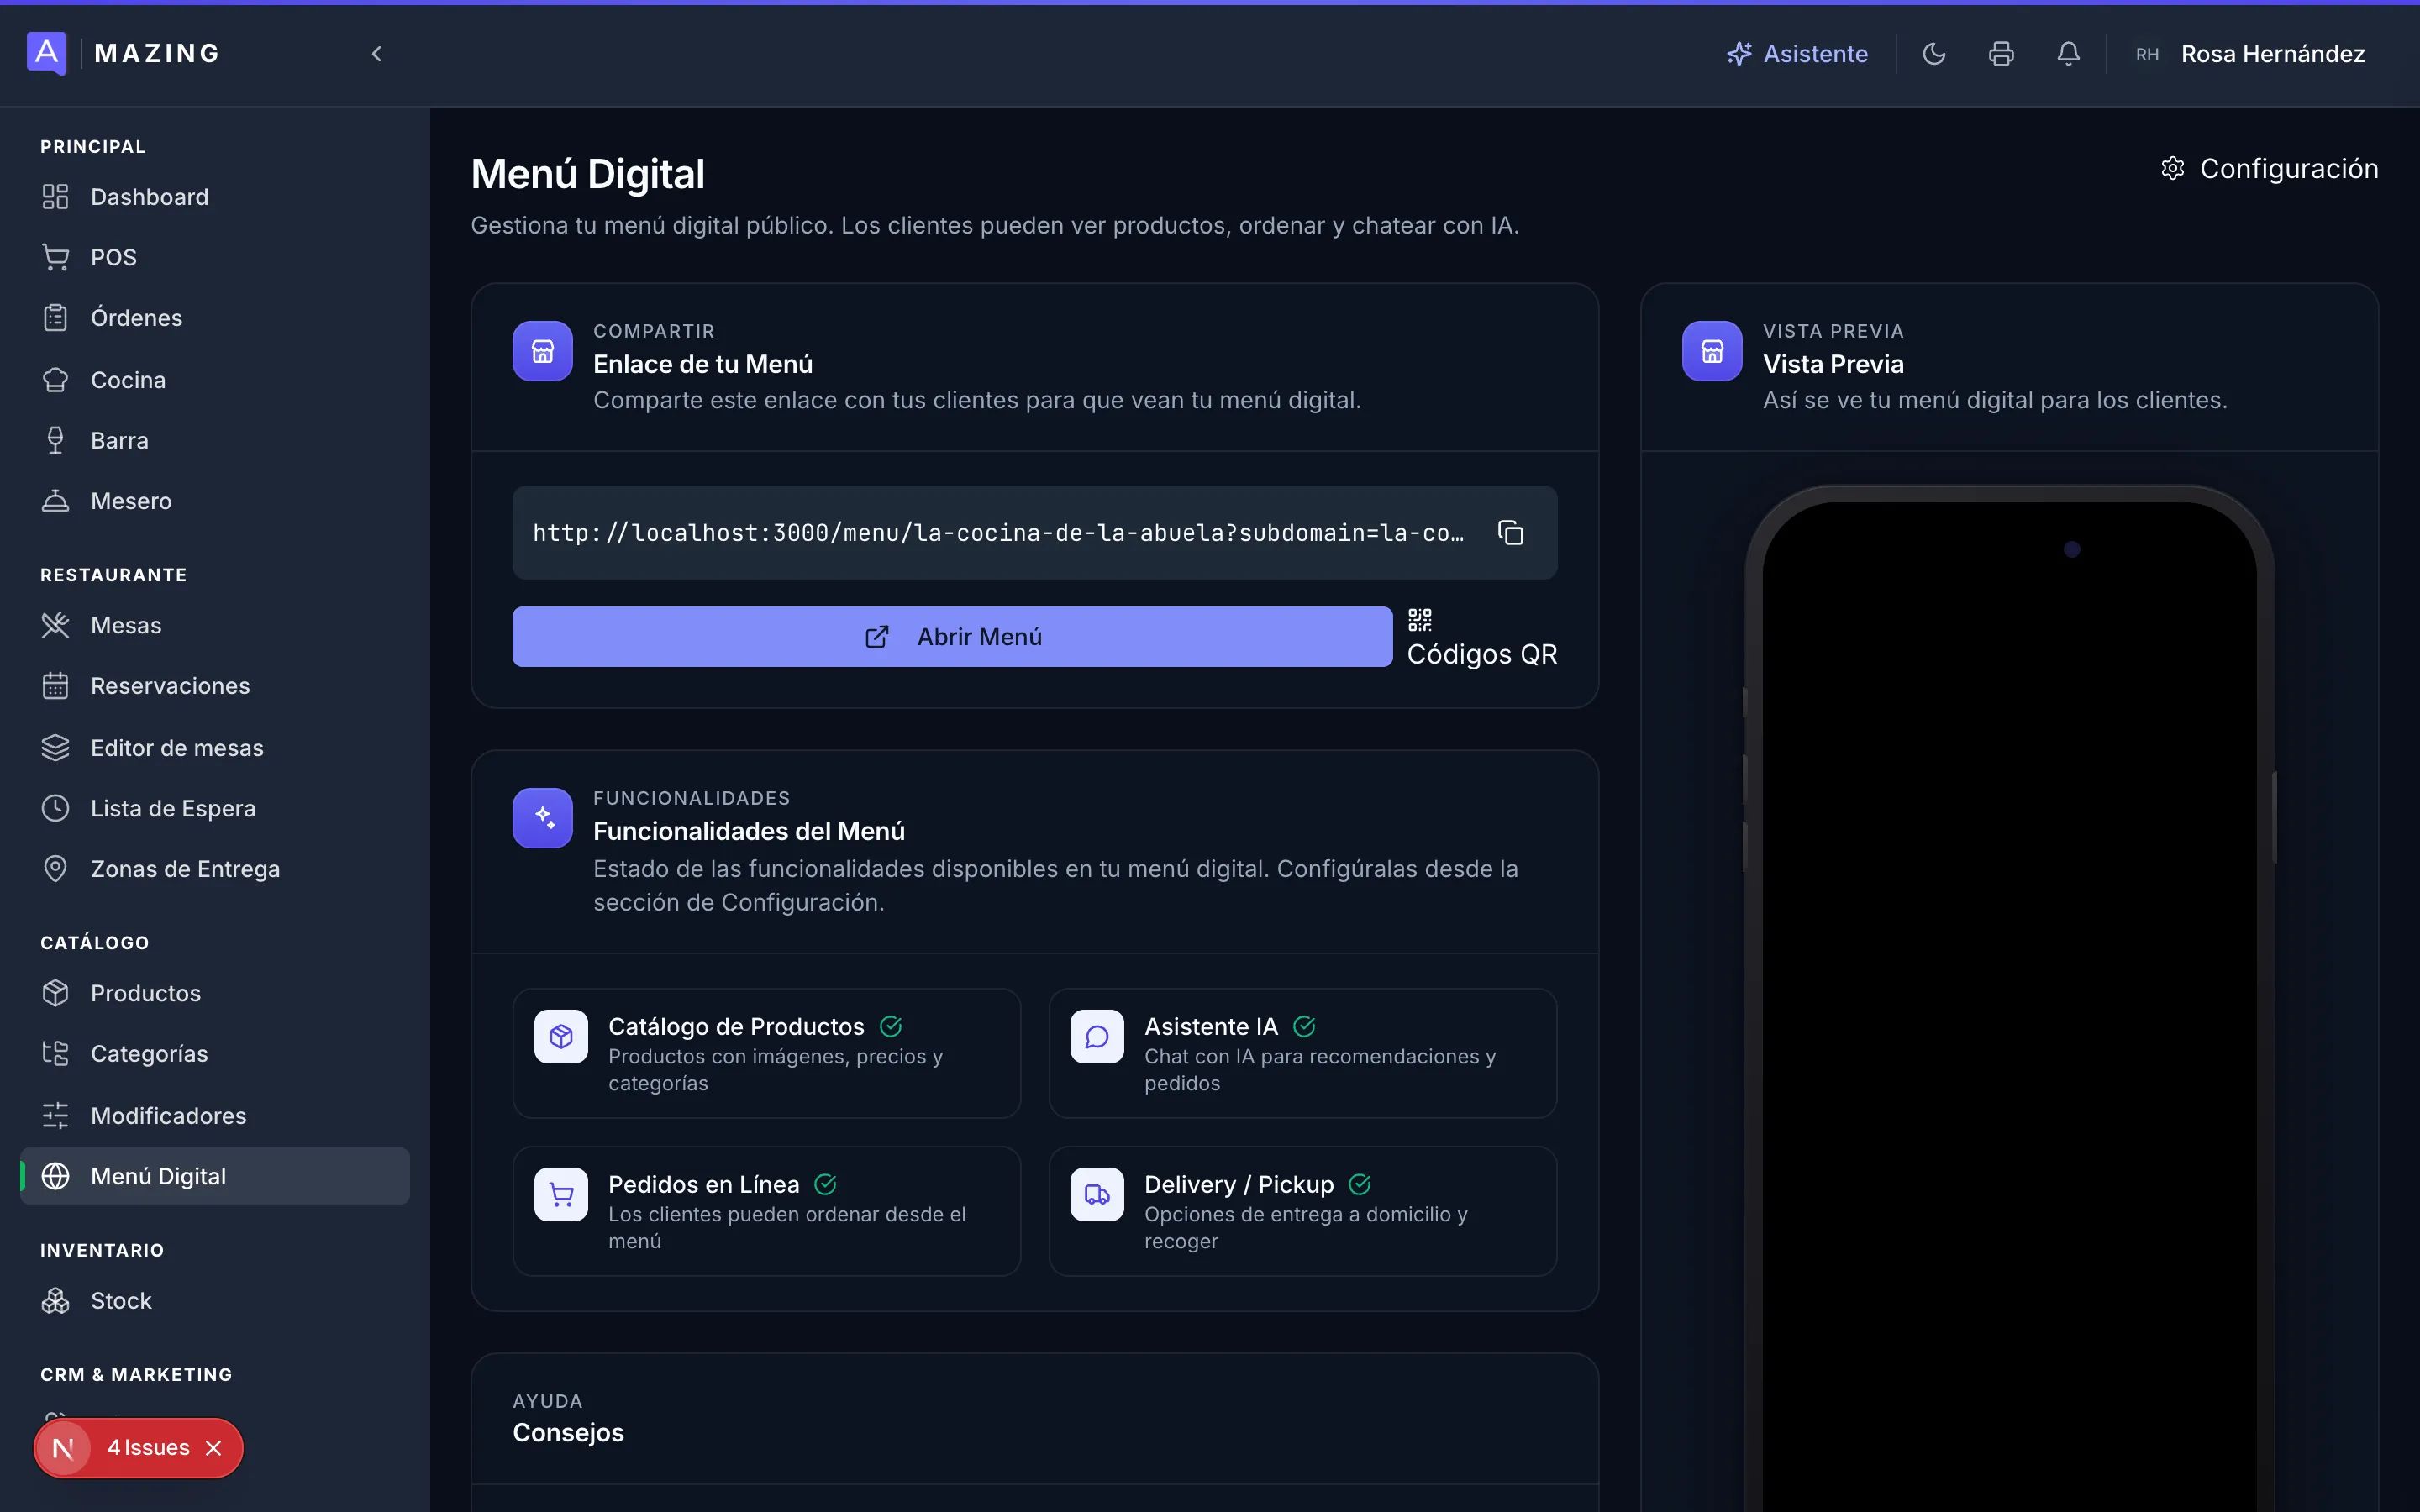The image size is (2420, 1512).
Task: Click the Menú Digital page title
Action: point(588,174)
